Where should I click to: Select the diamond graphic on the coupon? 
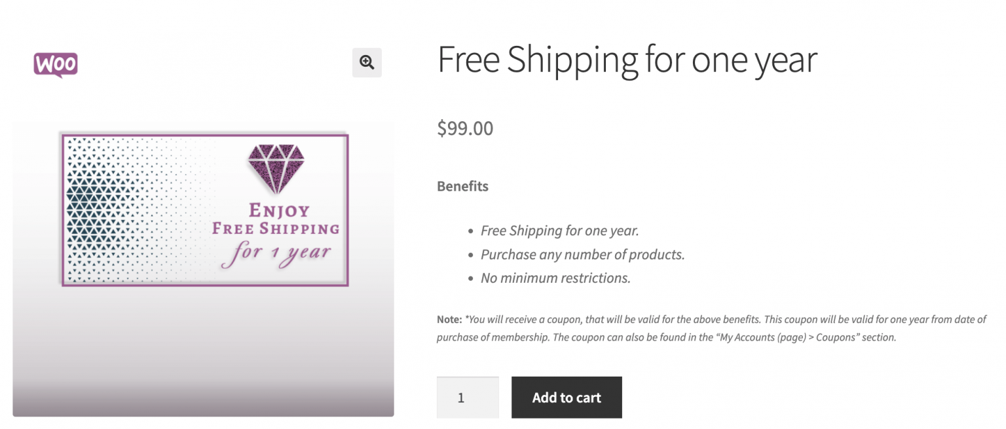click(278, 166)
